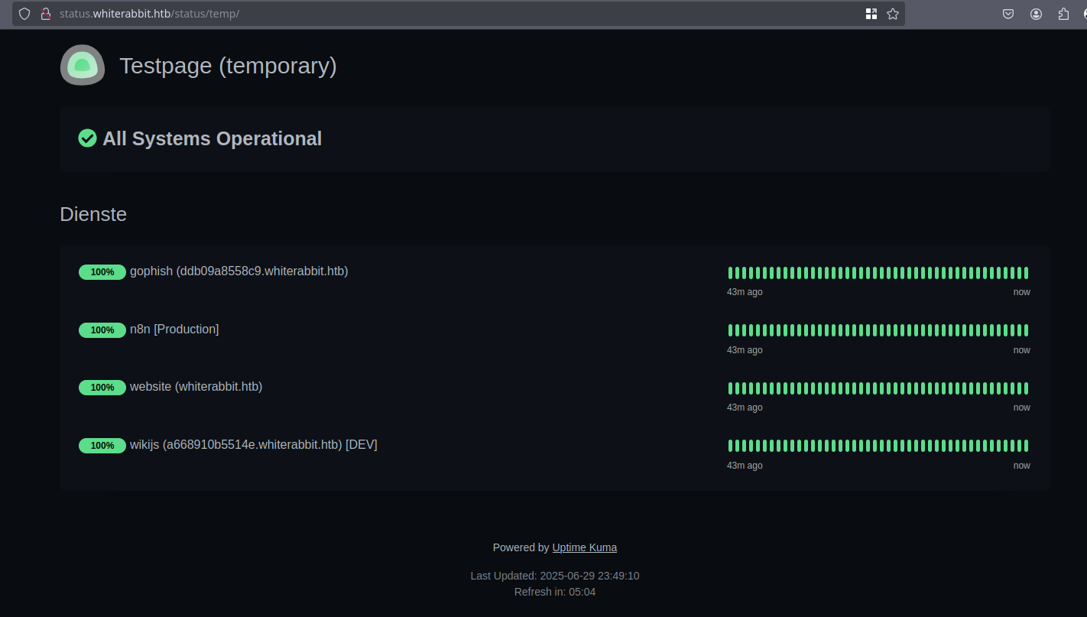This screenshot has height=617, width=1087.
Task: Click the four-square icon in address bar
Action: pyautogui.click(x=871, y=14)
